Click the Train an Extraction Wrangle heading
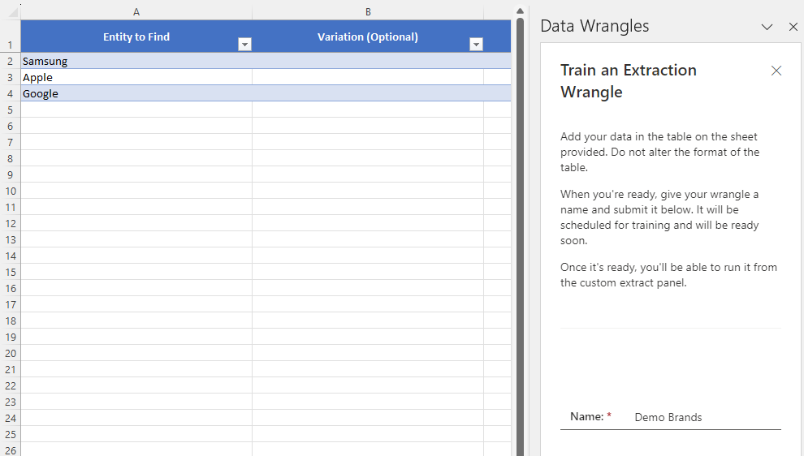 click(x=628, y=81)
